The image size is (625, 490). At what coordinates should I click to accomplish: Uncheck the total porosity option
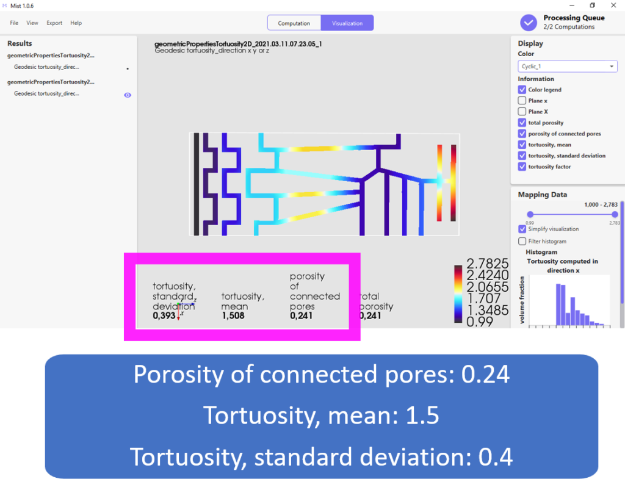522,123
